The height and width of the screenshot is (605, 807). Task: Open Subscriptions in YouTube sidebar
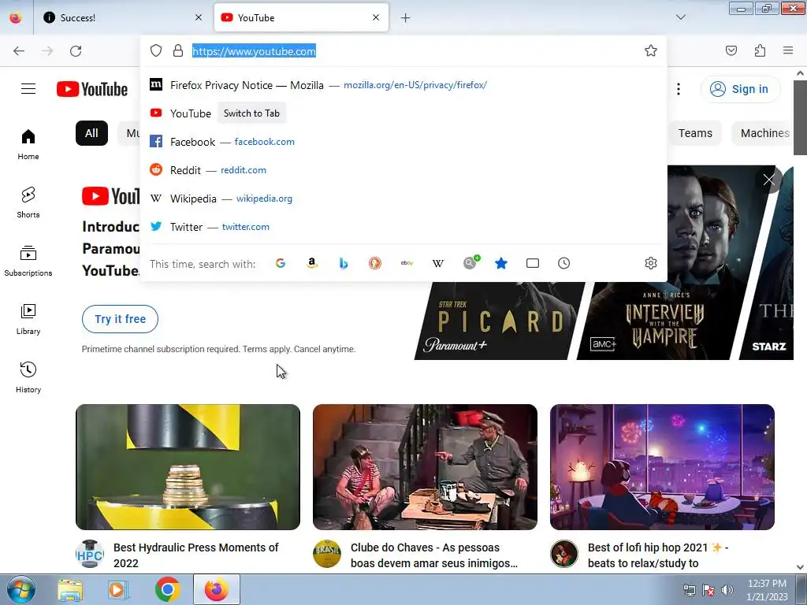[x=28, y=261]
